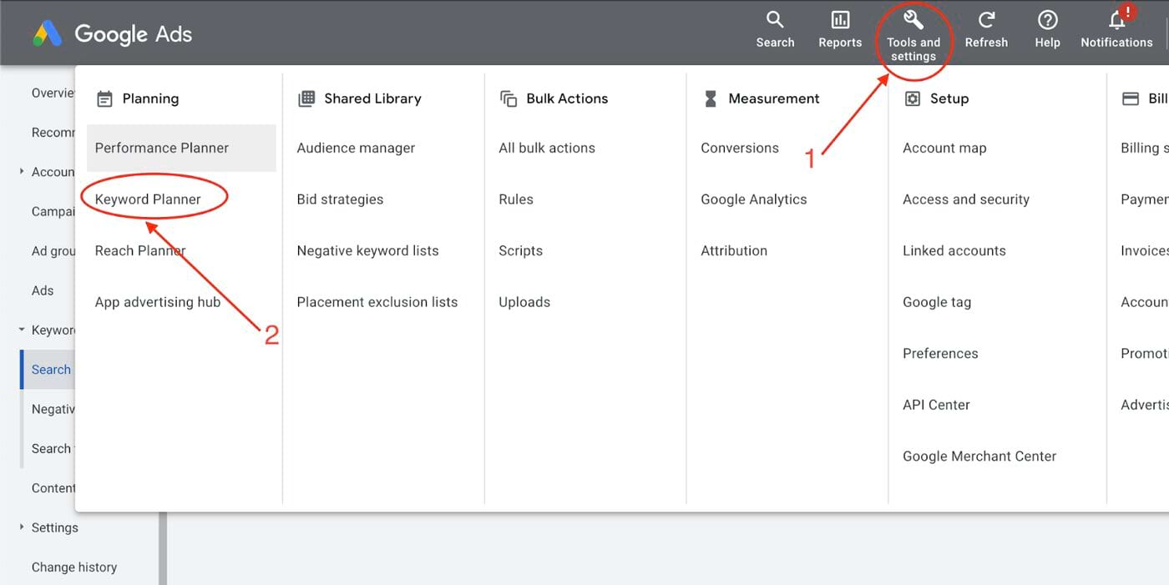Open API Center
Viewport: 1169px width, 585px height.
click(936, 405)
